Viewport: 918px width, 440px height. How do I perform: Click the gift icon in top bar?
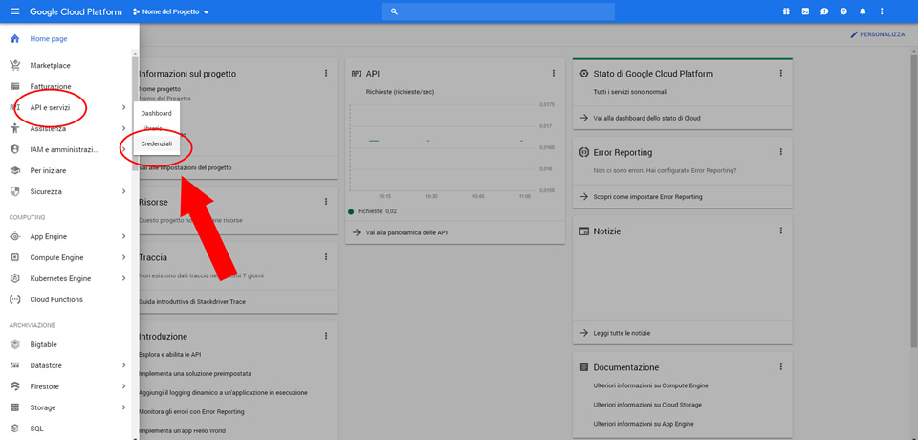click(786, 11)
